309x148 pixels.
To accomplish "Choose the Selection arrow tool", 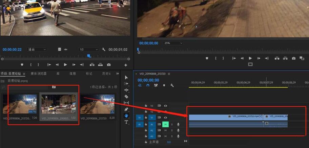I will pyautogui.click(x=126, y=78).
